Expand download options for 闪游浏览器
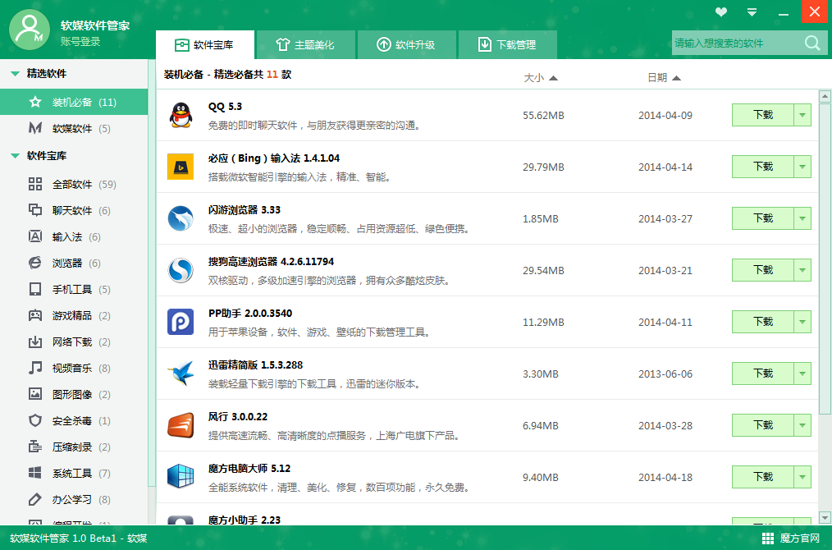The image size is (832, 550). pyautogui.click(x=802, y=219)
